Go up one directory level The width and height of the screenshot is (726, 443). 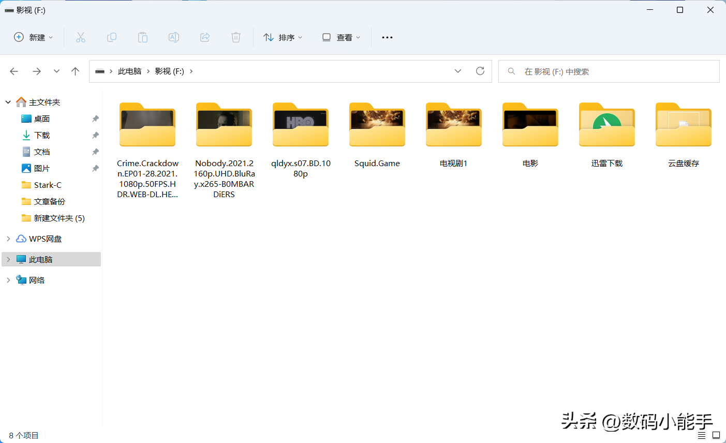[76, 71]
